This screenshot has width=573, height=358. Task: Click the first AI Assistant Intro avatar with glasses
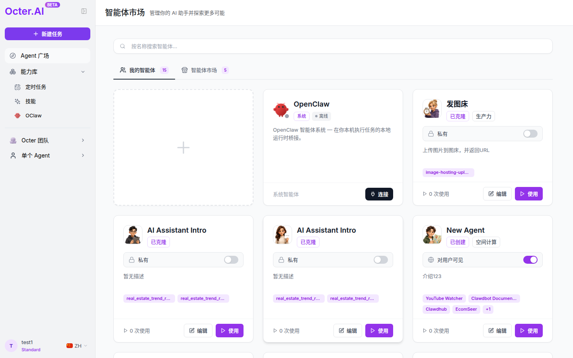[x=133, y=235]
